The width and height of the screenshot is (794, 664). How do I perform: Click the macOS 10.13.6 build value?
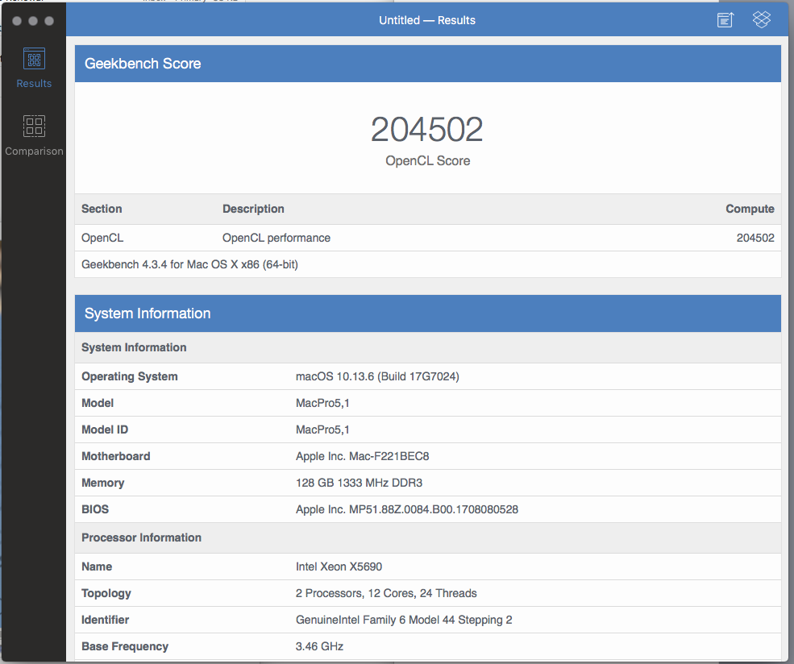tap(377, 376)
